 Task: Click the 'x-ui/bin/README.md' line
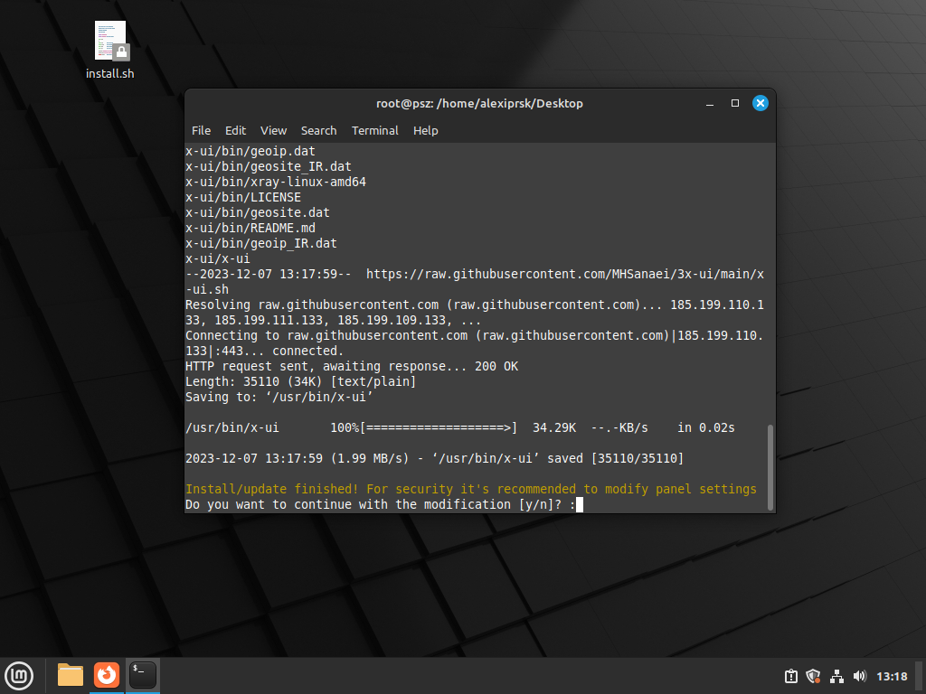coord(250,228)
